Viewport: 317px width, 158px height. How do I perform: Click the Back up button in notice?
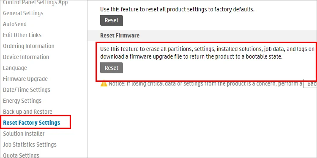310,83
